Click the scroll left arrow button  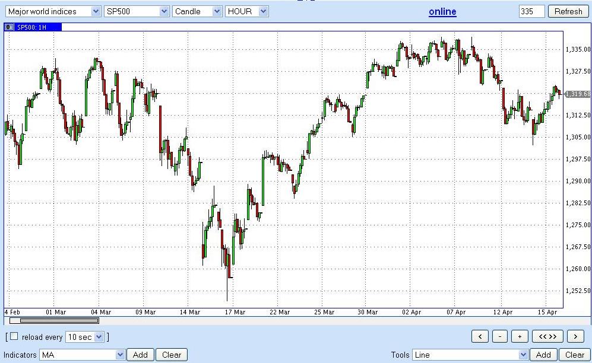click(480, 336)
